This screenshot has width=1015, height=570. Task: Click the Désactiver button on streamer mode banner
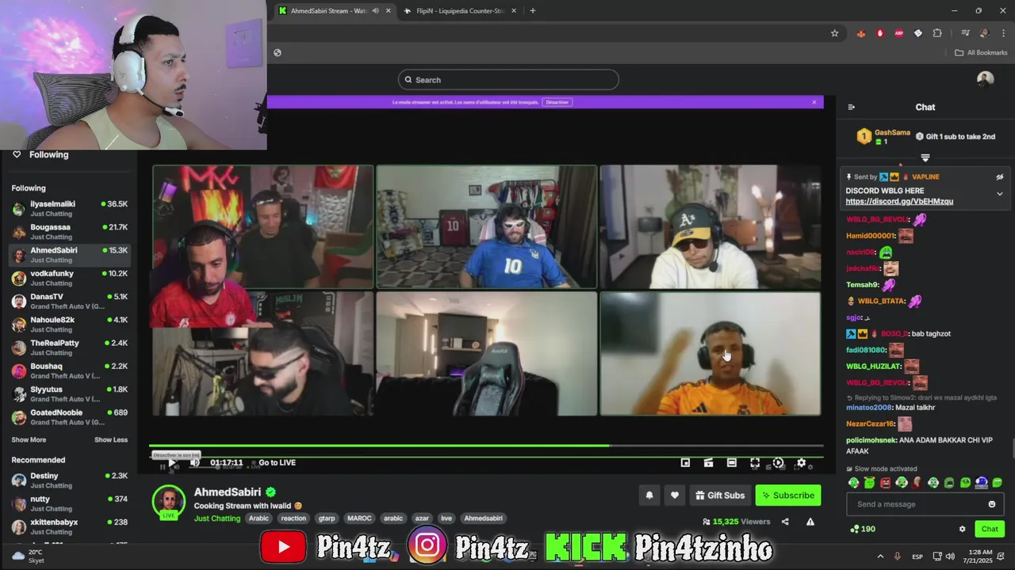pos(557,102)
